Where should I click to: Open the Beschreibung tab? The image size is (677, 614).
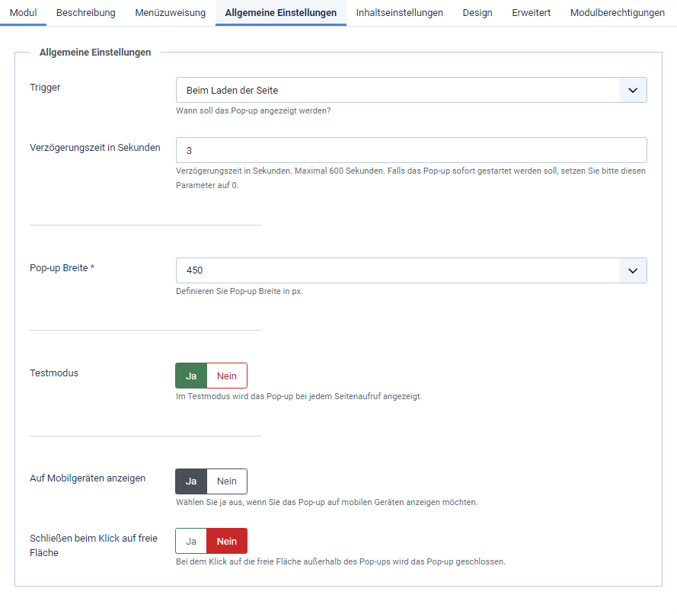pos(86,13)
